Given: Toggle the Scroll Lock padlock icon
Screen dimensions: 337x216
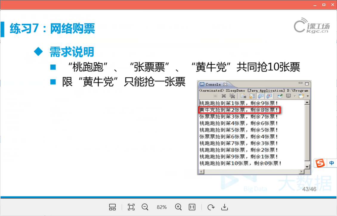Looking at the screenshot, I should [x=252, y=96].
